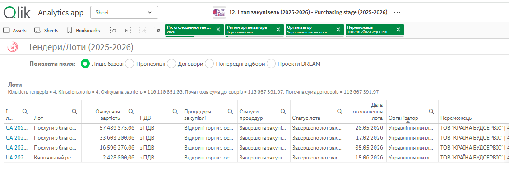
Task: Clear all selections icon
Action: pos(157,30)
